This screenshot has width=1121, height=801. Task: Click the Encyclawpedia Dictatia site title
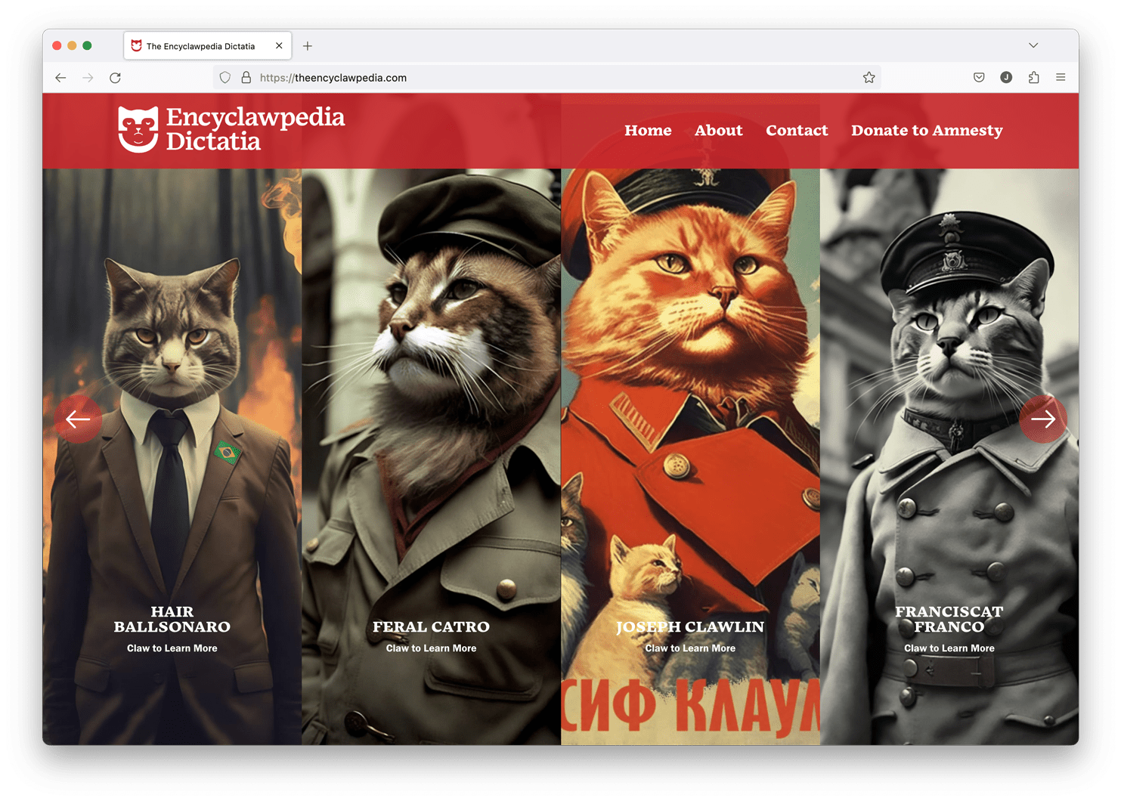[x=255, y=129]
